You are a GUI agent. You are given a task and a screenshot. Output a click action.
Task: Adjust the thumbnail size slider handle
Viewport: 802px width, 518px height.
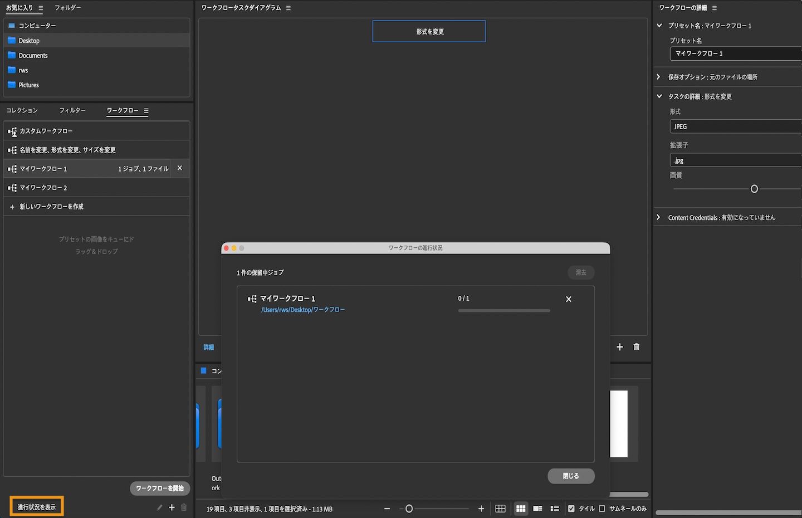point(409,509)
